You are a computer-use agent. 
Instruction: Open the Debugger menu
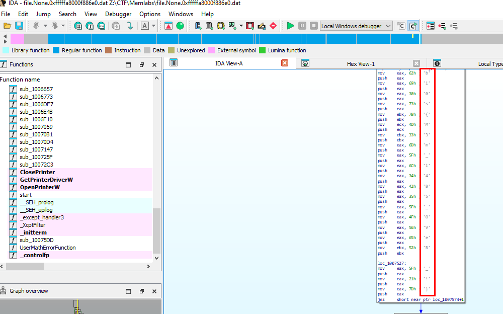coord(118,14)
